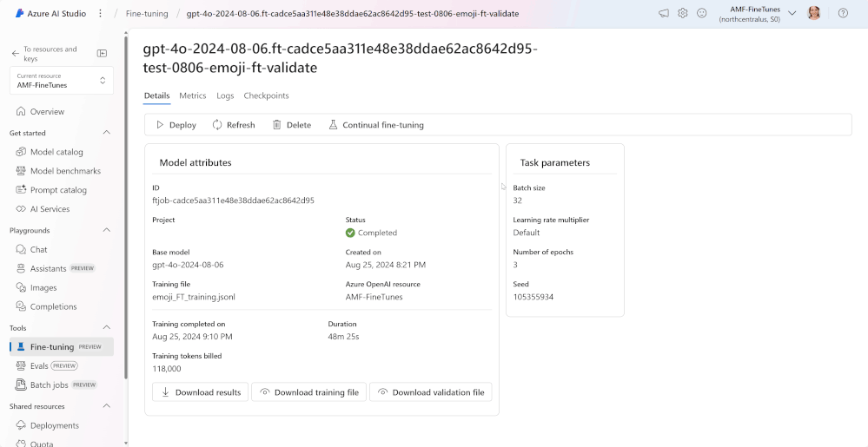Open the Checkpoints tab

pos(266,95)
